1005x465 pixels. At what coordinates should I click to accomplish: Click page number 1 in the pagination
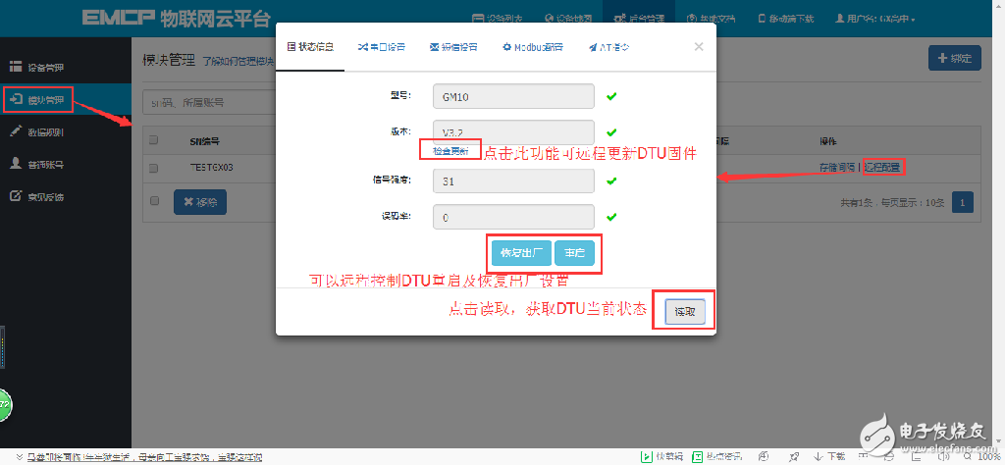coord(963,202)
